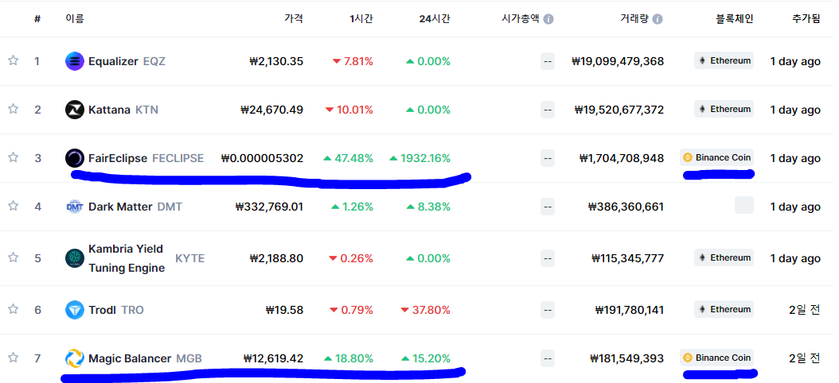The width and height of the screenshot is (839, 383).
Task: Click the volume ₩181,549,393
Action: coord(626,358)
